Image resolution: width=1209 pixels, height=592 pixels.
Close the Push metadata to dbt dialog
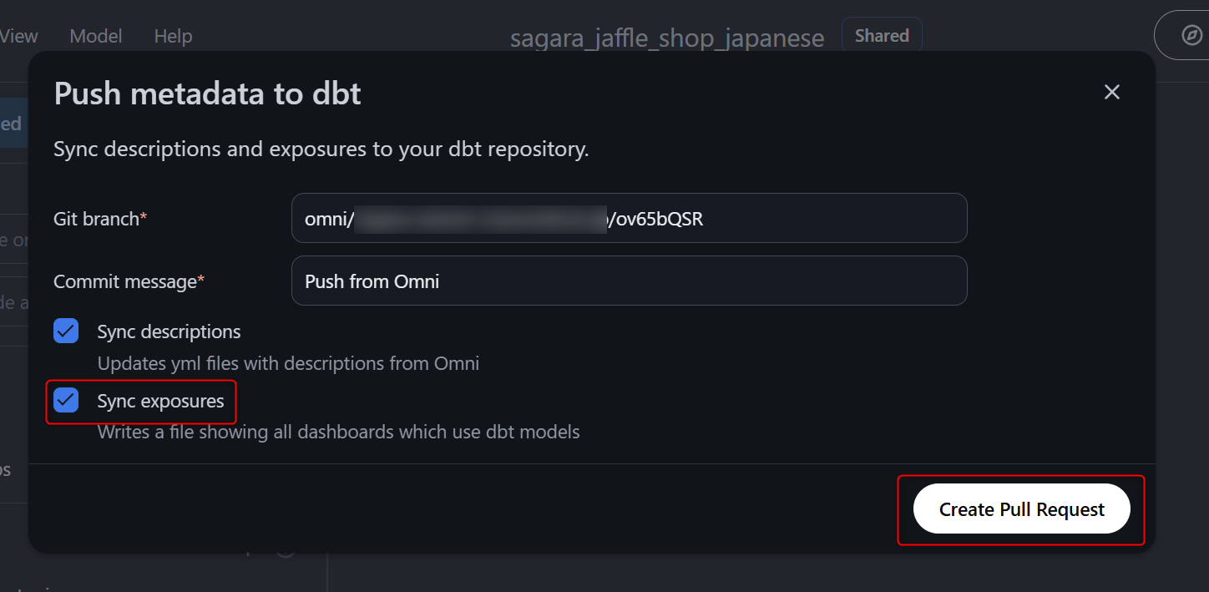[1111, 92]
